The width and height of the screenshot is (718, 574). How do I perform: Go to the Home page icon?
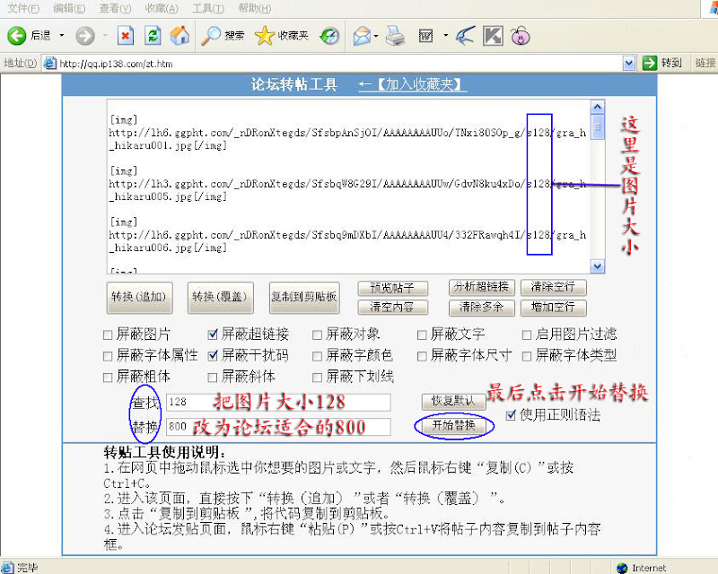click(x=179, y=35)
